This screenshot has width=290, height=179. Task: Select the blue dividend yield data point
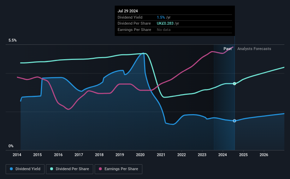coord(235,121)
